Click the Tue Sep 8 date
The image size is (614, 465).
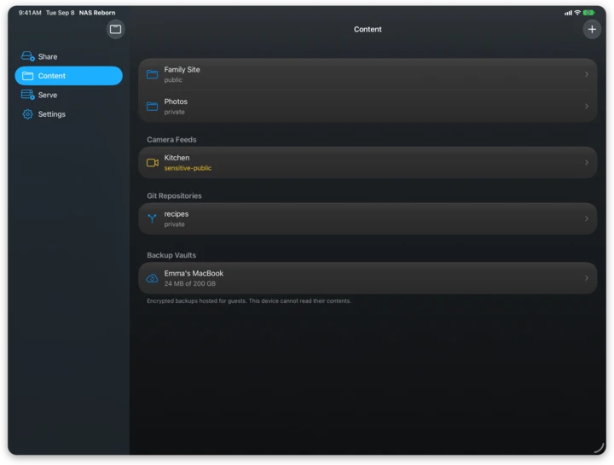(x=60, y=13)
